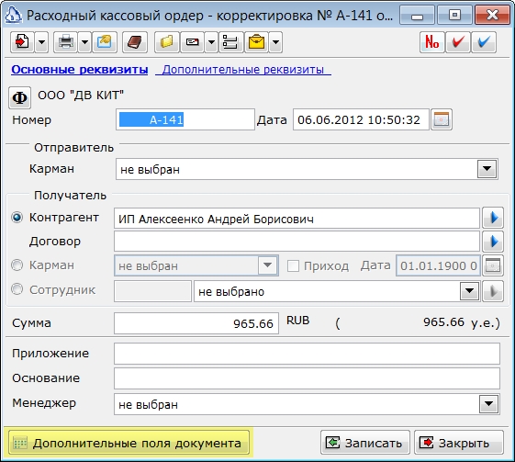Viewport: 515px width, 462px height.
Task: Open calendar next to document date
Action: pyautogui.click(x=441, y=119)
